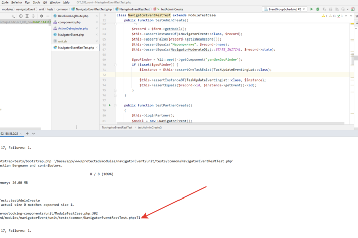Open the Run menu
This screenshot has width=358, height=238.
[x=27, y=2]
